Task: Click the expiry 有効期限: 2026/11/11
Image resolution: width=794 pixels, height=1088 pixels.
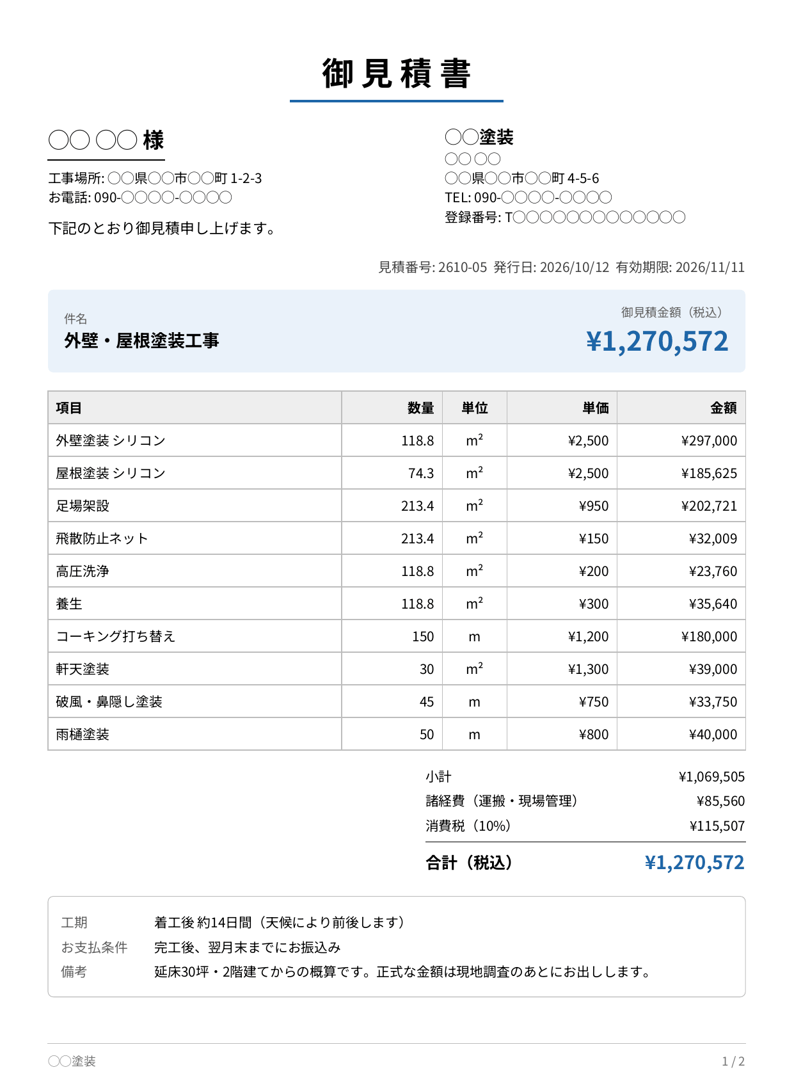Action: (680, 267)
